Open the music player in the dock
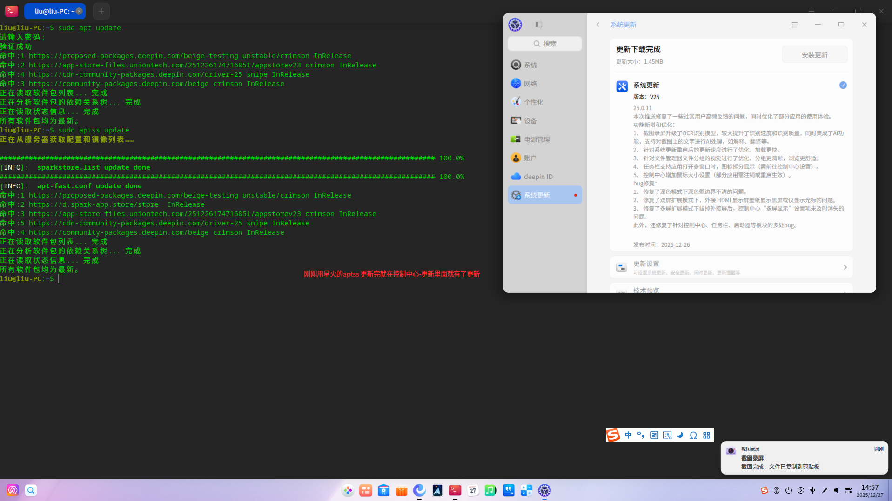Image resolution: width=892 pixels, height=501 pixels. coord(490,490)
